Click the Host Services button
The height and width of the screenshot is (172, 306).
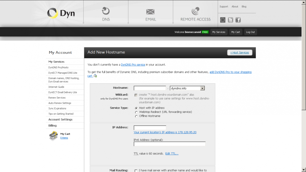pos(240,52)
